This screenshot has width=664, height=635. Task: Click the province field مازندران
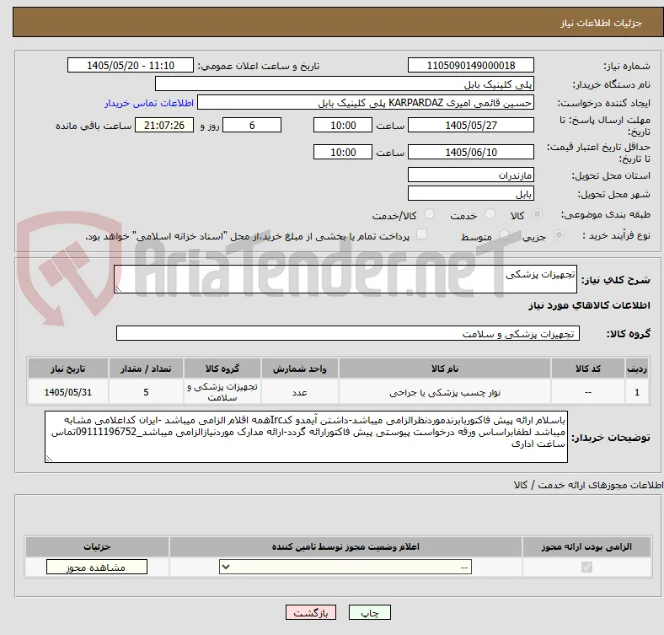470,175
